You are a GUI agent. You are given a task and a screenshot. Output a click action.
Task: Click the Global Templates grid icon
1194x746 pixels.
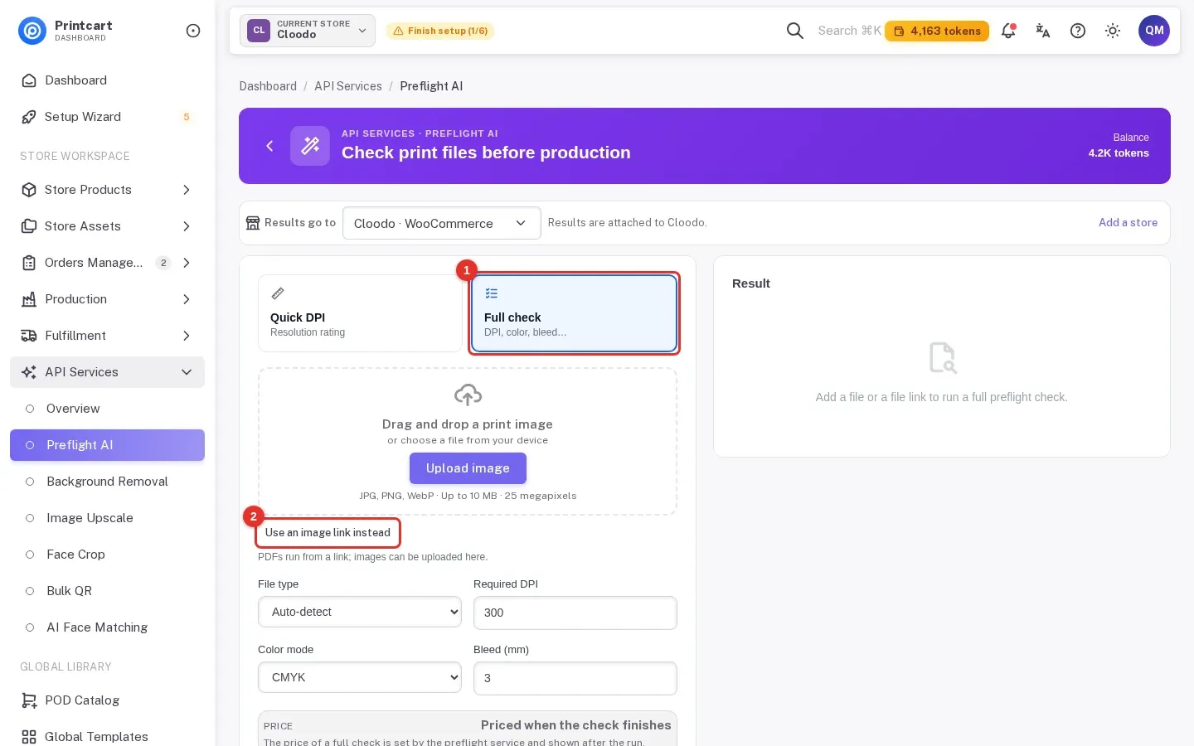pyautogui.click(x=29, y=737)
